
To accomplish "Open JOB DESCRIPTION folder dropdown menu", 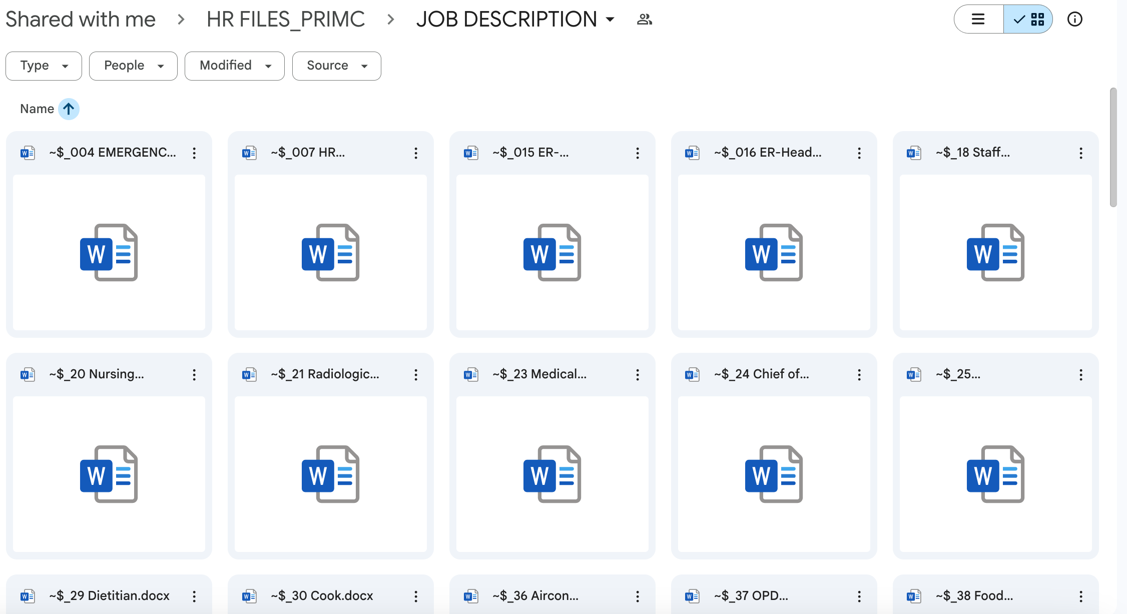I will point(610,20).
